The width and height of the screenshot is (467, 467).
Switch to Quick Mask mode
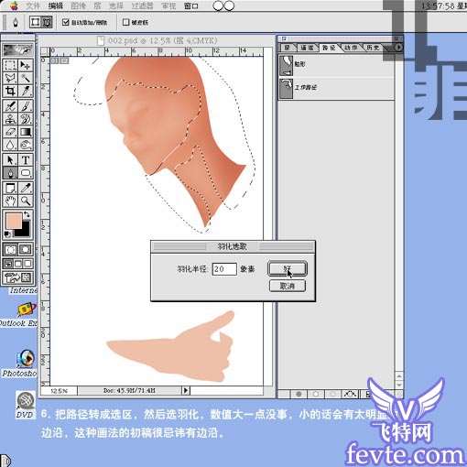point(26,250)
